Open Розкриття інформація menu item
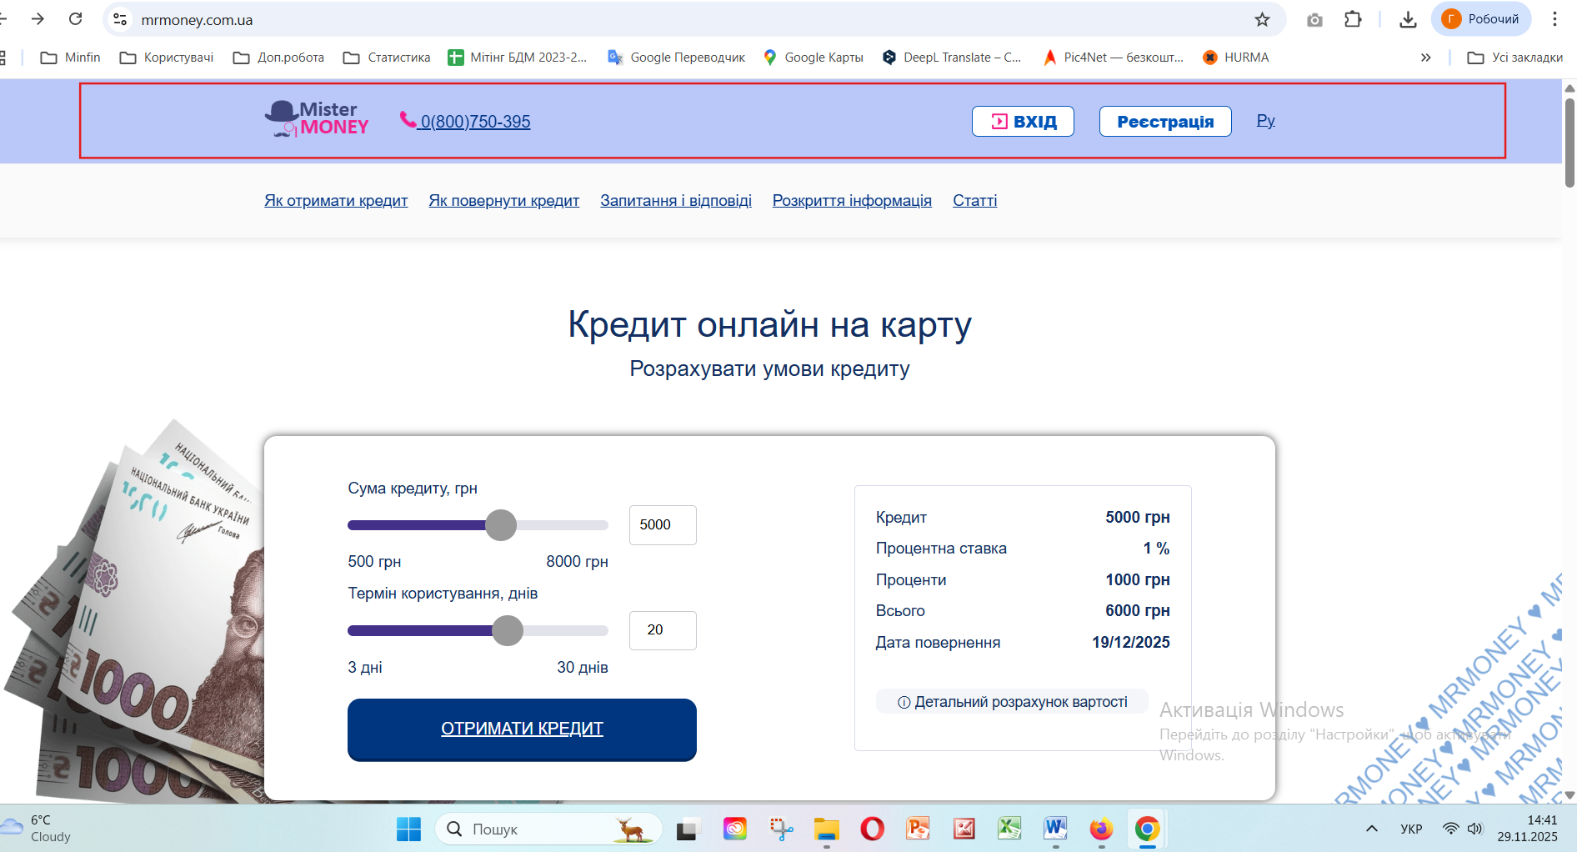Screen dimensions: 1577x852 [852, 200]
